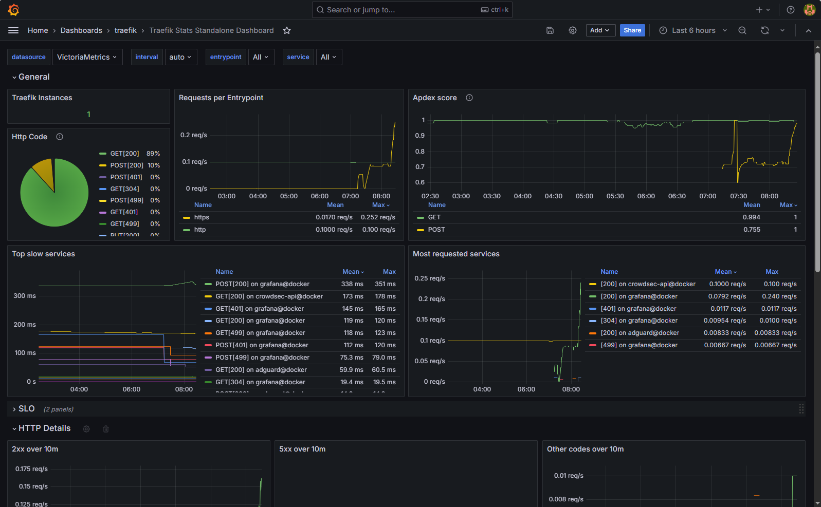
Task: Click the Share button
Action: tap(632, 30)
